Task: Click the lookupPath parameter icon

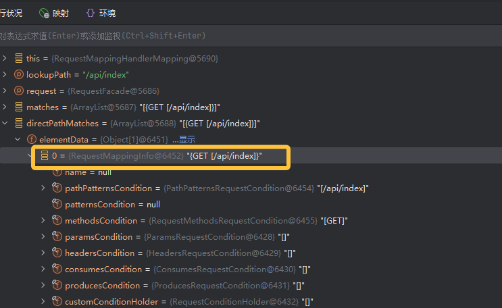Action: [18, 74]
